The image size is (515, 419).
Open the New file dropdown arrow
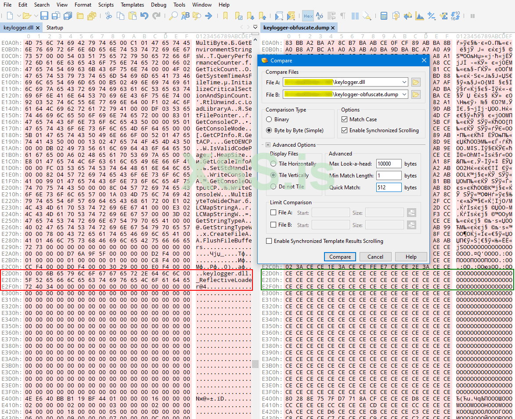click(19, 15)
